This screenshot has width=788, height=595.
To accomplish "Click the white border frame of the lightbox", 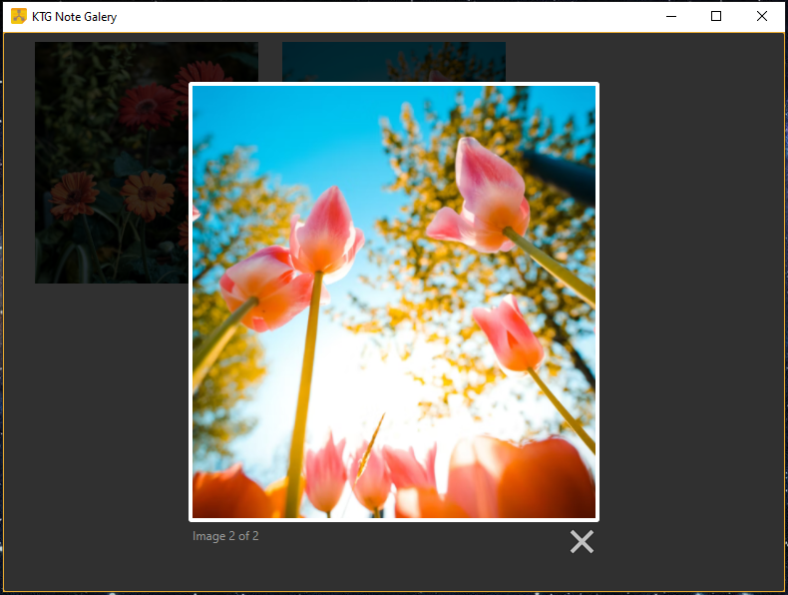I will coord(394,84).
